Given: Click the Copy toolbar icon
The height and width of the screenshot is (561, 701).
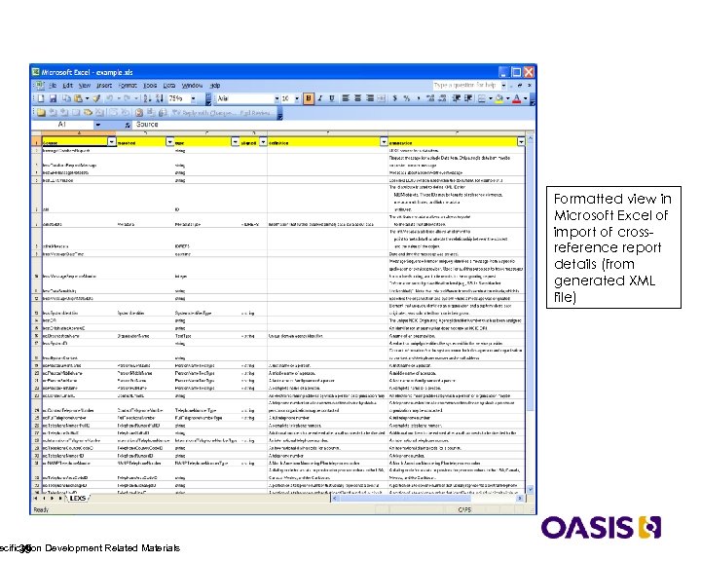Looking at the screenshot, I should [66, 98].
